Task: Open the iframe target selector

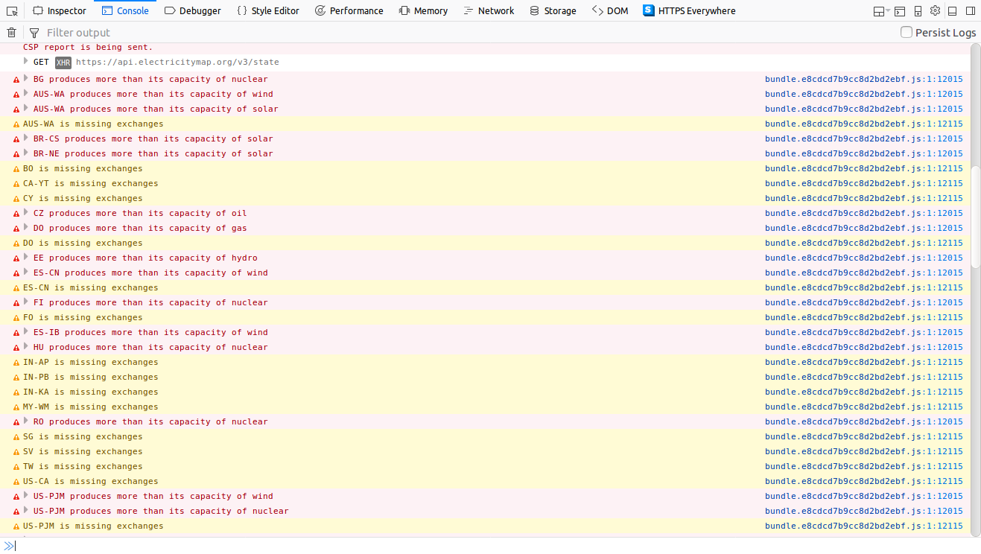Action: pos(881,11)
